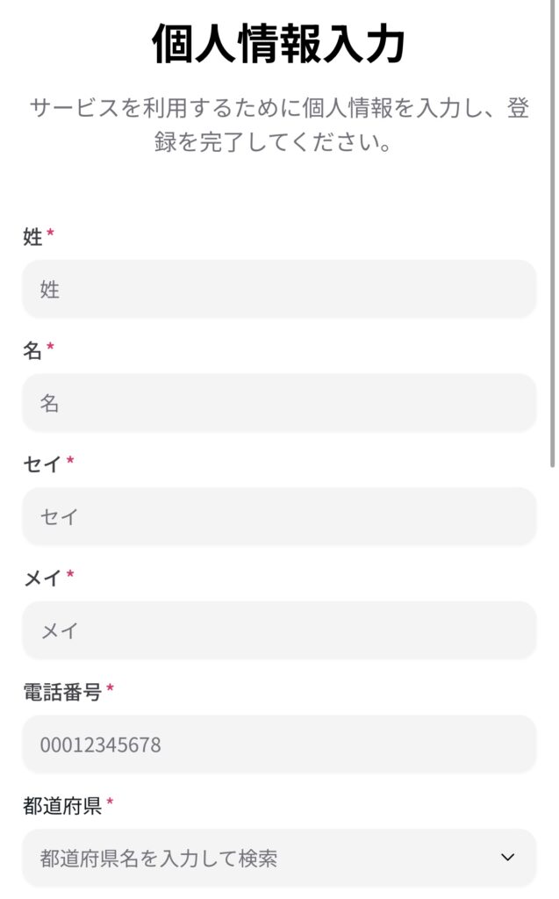Click the required asterisk beside 姓
Image resolution: width=559 pixels, height=899 pixels.
tap(51, 234)
